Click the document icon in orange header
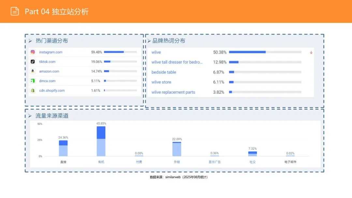352x198 pixels. point(15,11)
